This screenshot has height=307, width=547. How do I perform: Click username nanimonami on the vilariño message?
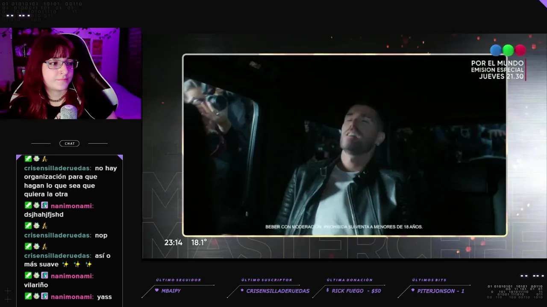coord(72,276)
